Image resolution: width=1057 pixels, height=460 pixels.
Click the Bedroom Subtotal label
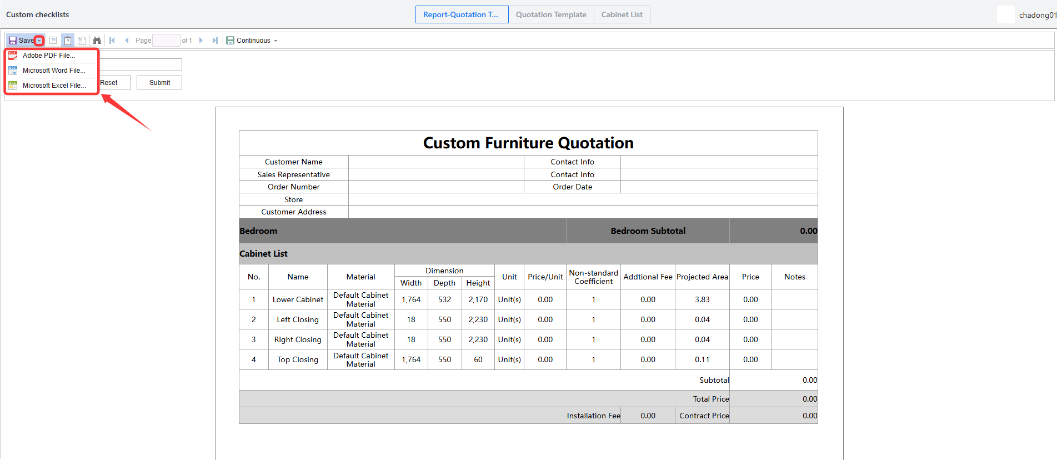click(x=648, y=231)
